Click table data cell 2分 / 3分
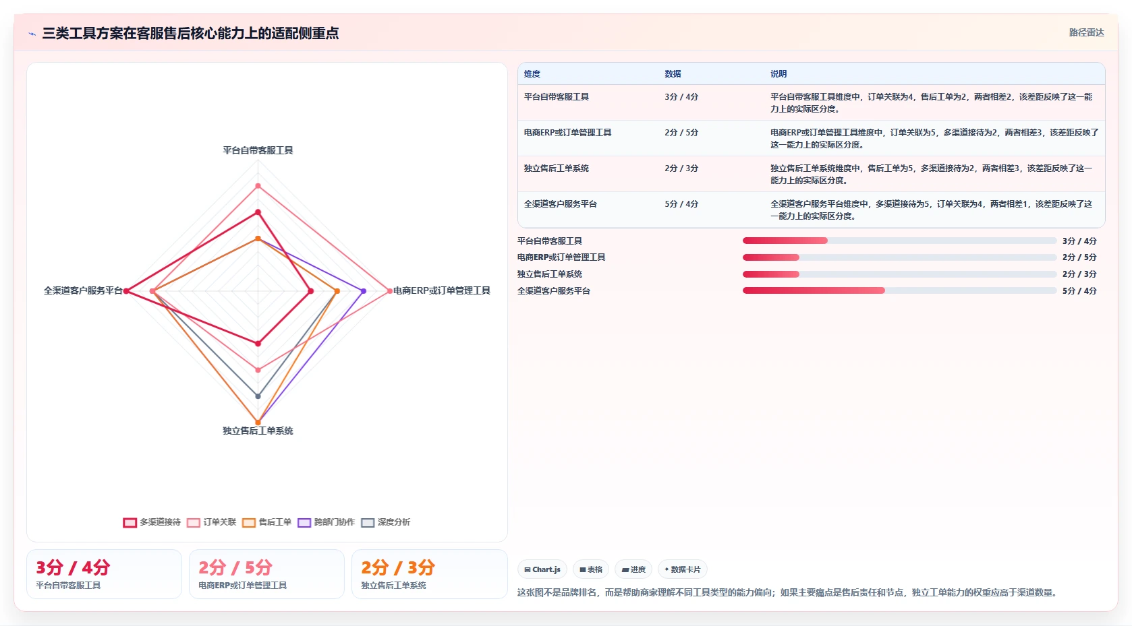1132x626 pixels. click(x=681, y=168)
